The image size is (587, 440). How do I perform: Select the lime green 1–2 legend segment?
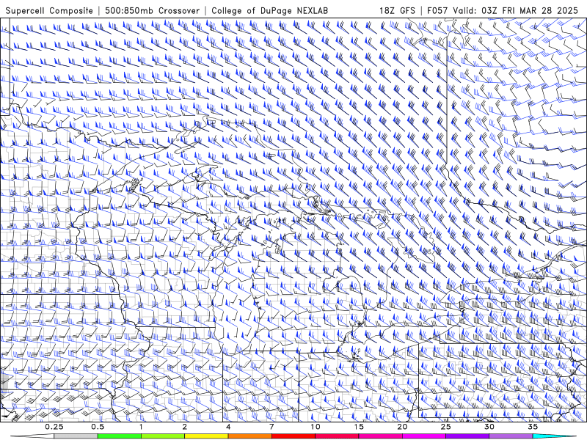point(163,436)
